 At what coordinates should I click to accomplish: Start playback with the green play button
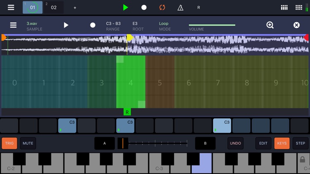(x=125, y=7)
